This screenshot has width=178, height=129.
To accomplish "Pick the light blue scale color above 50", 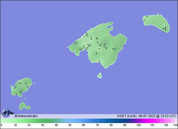I will [69, 121].
